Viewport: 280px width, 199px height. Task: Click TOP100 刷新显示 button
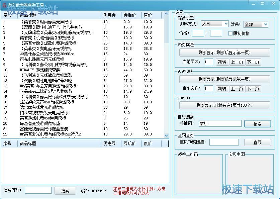(225, 105)
